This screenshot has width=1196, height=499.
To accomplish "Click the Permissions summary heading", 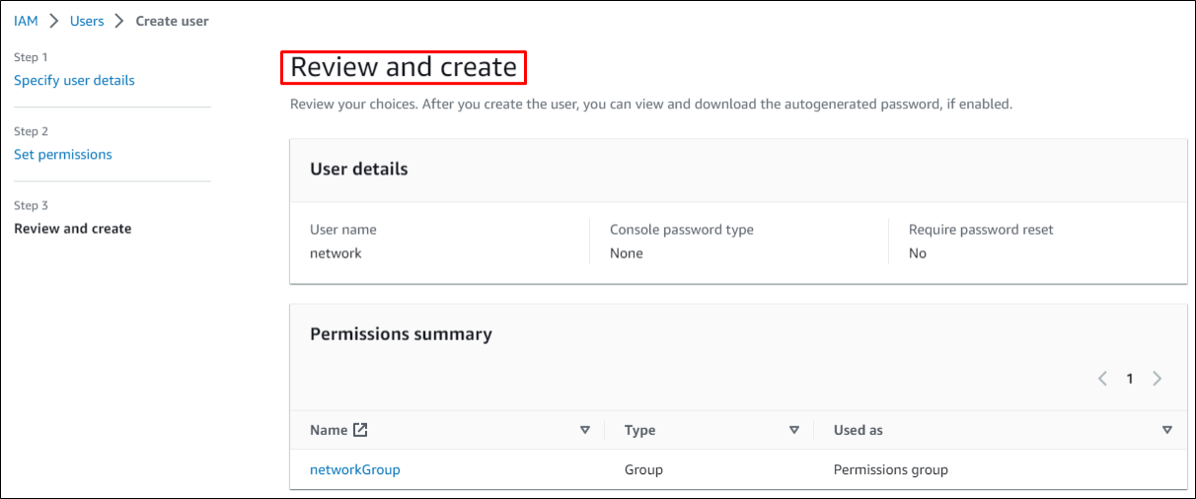I will pos(401,334).
